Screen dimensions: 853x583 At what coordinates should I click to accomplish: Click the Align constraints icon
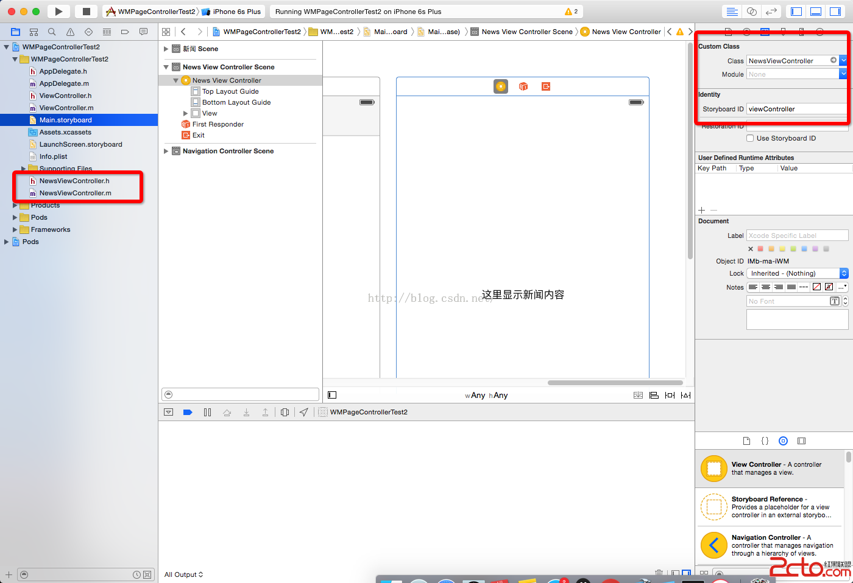[654, 395]
